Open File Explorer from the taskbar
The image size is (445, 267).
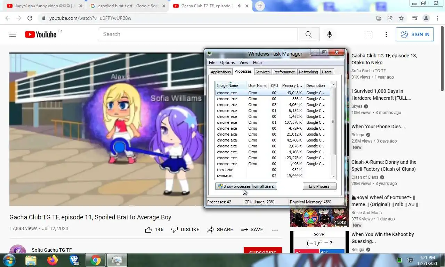31,260
